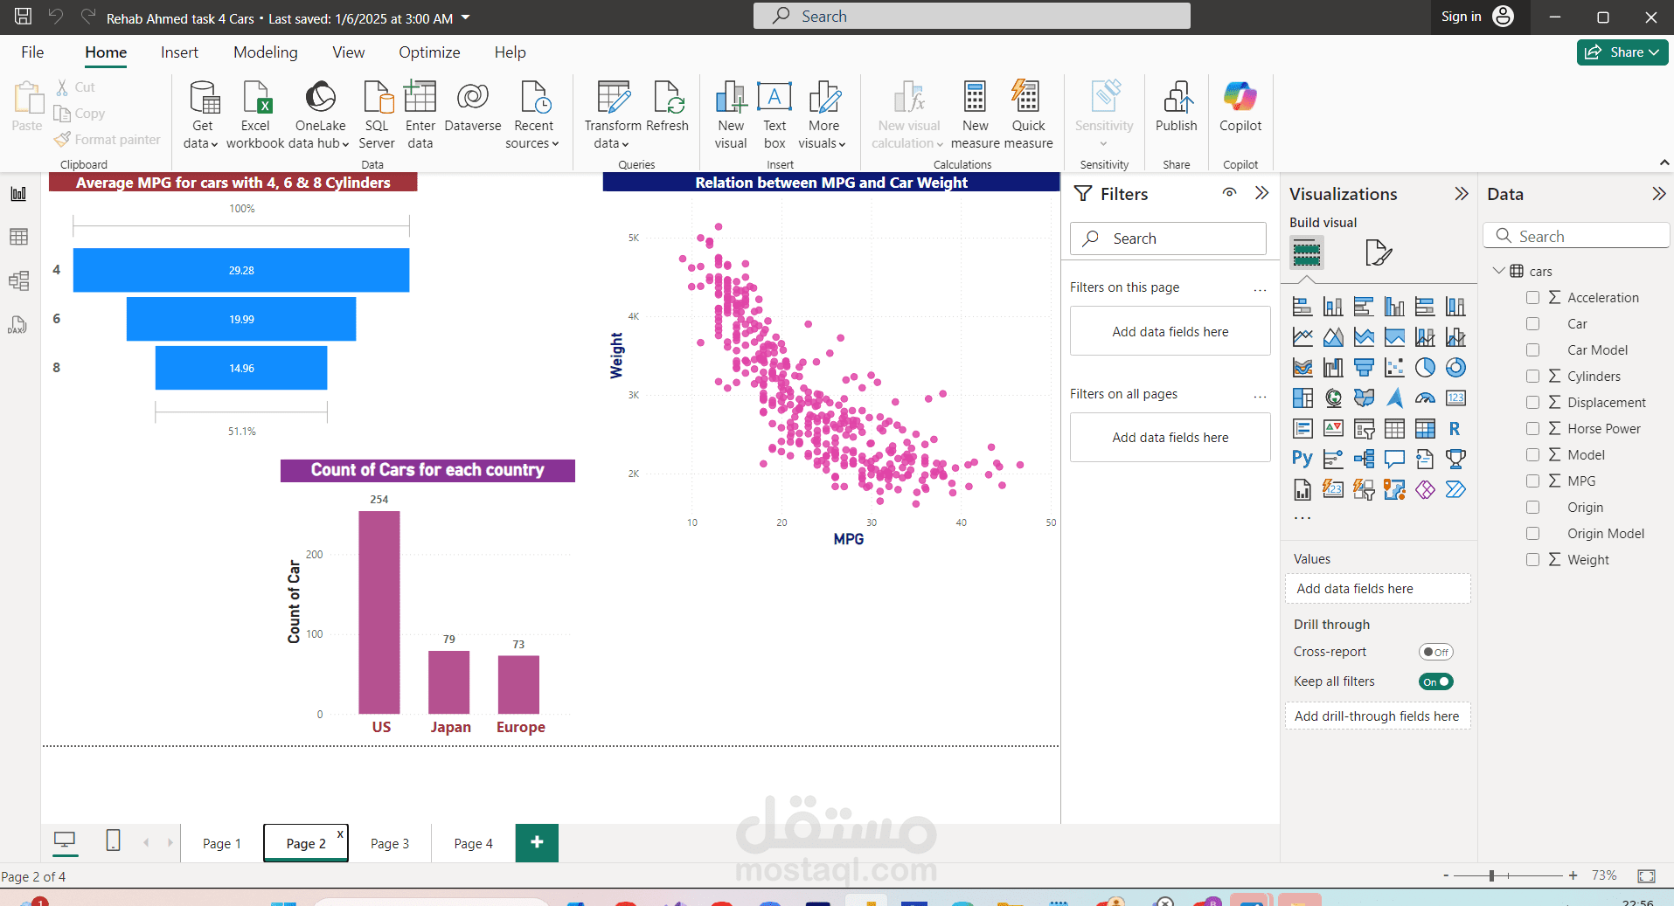Image resolution: width=1674 pixels, height=906 pixels.
Task: Open the Recent sources dropdown
Action: point(532,115)
